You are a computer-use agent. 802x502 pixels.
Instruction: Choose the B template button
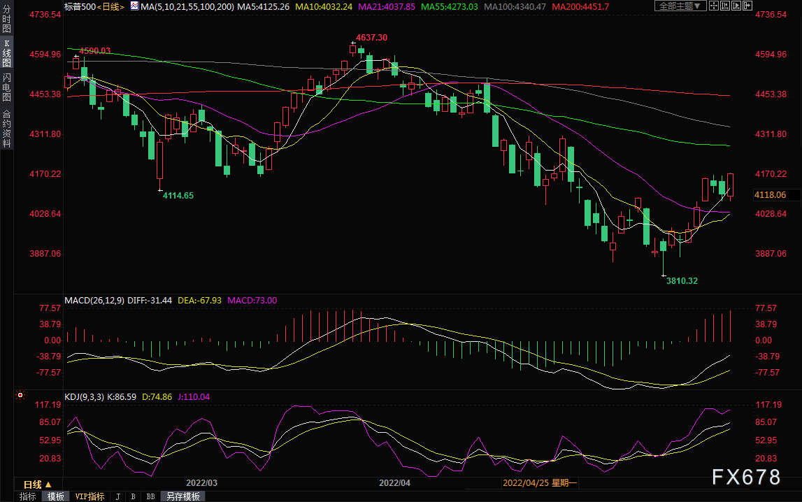134,496
